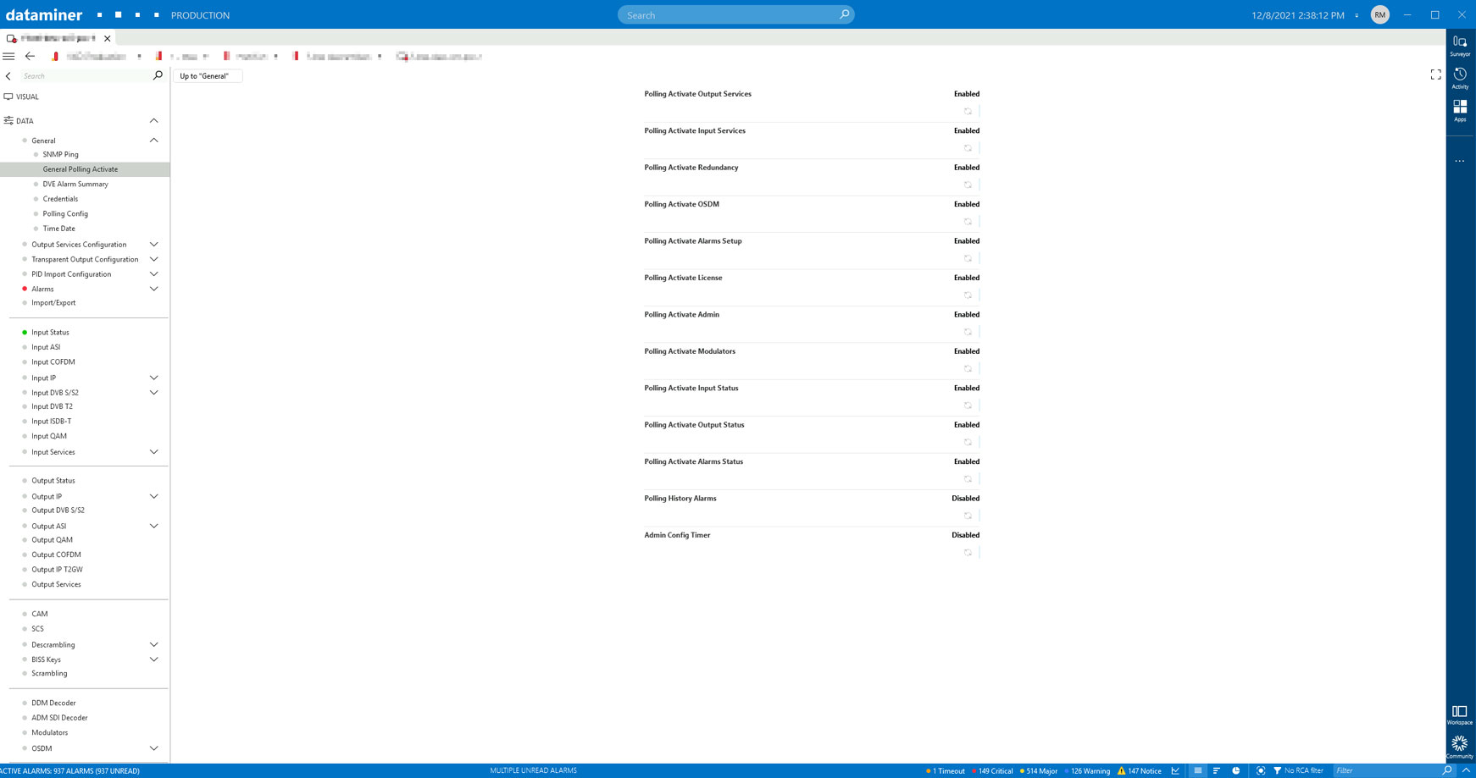Toggle control under Polling Activate License
The height and width of the screenshot is (778, 1476).
968,295
